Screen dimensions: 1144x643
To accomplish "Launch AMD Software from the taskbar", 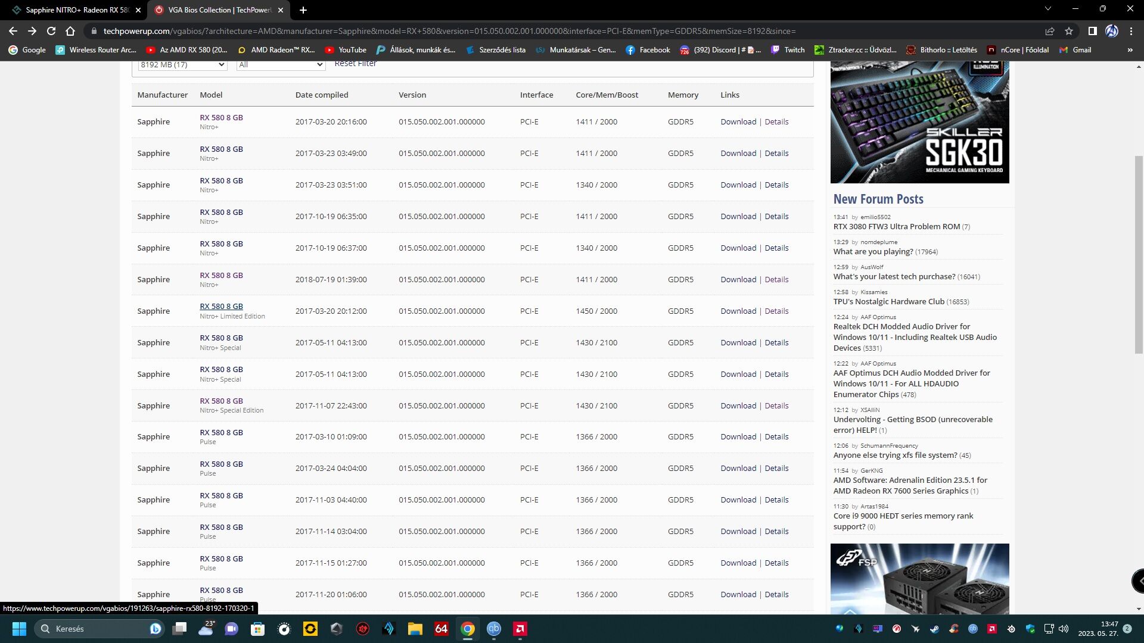I will pos(520,629).
